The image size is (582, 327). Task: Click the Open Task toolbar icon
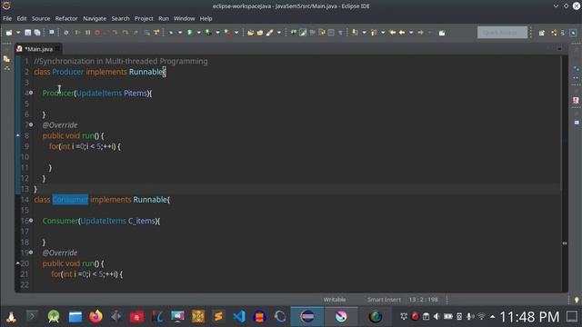click(x=260, y=33)
